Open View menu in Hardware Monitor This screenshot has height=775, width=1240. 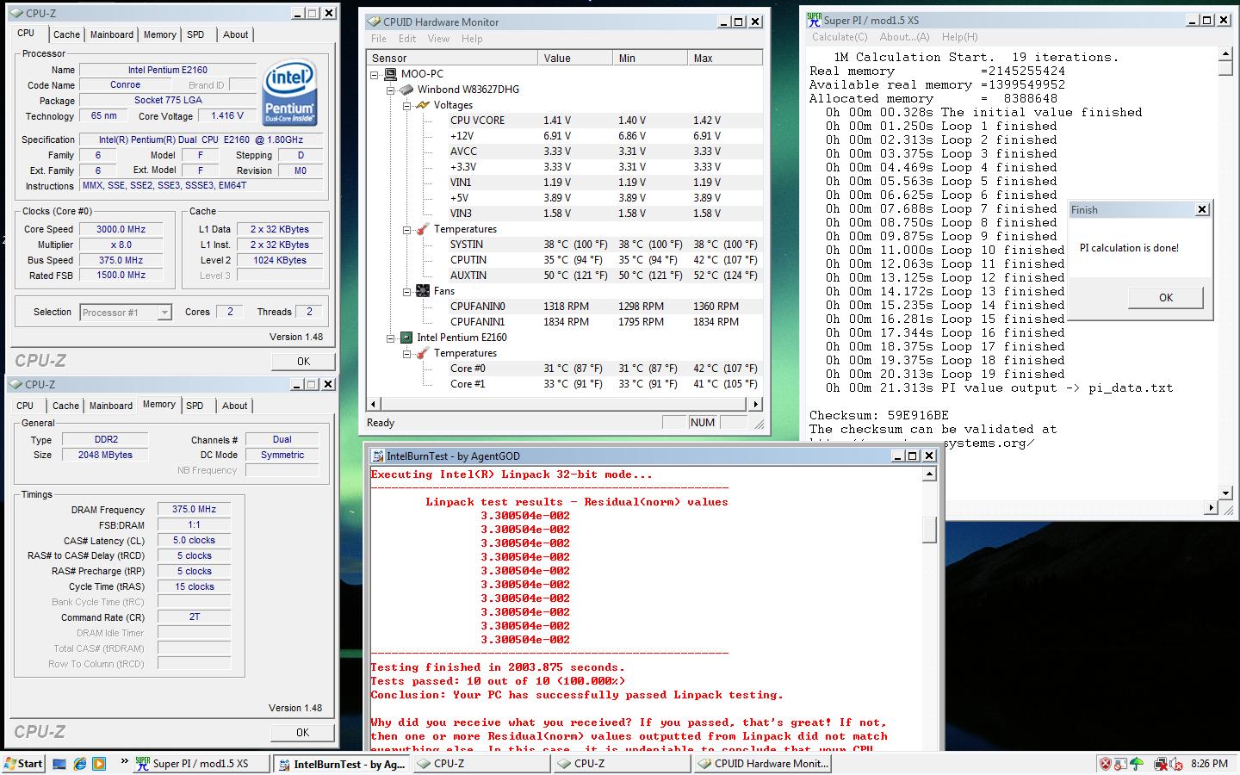click(438, 39)
